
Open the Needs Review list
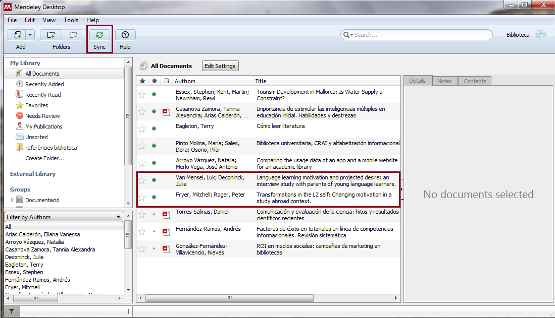(42, 116)
